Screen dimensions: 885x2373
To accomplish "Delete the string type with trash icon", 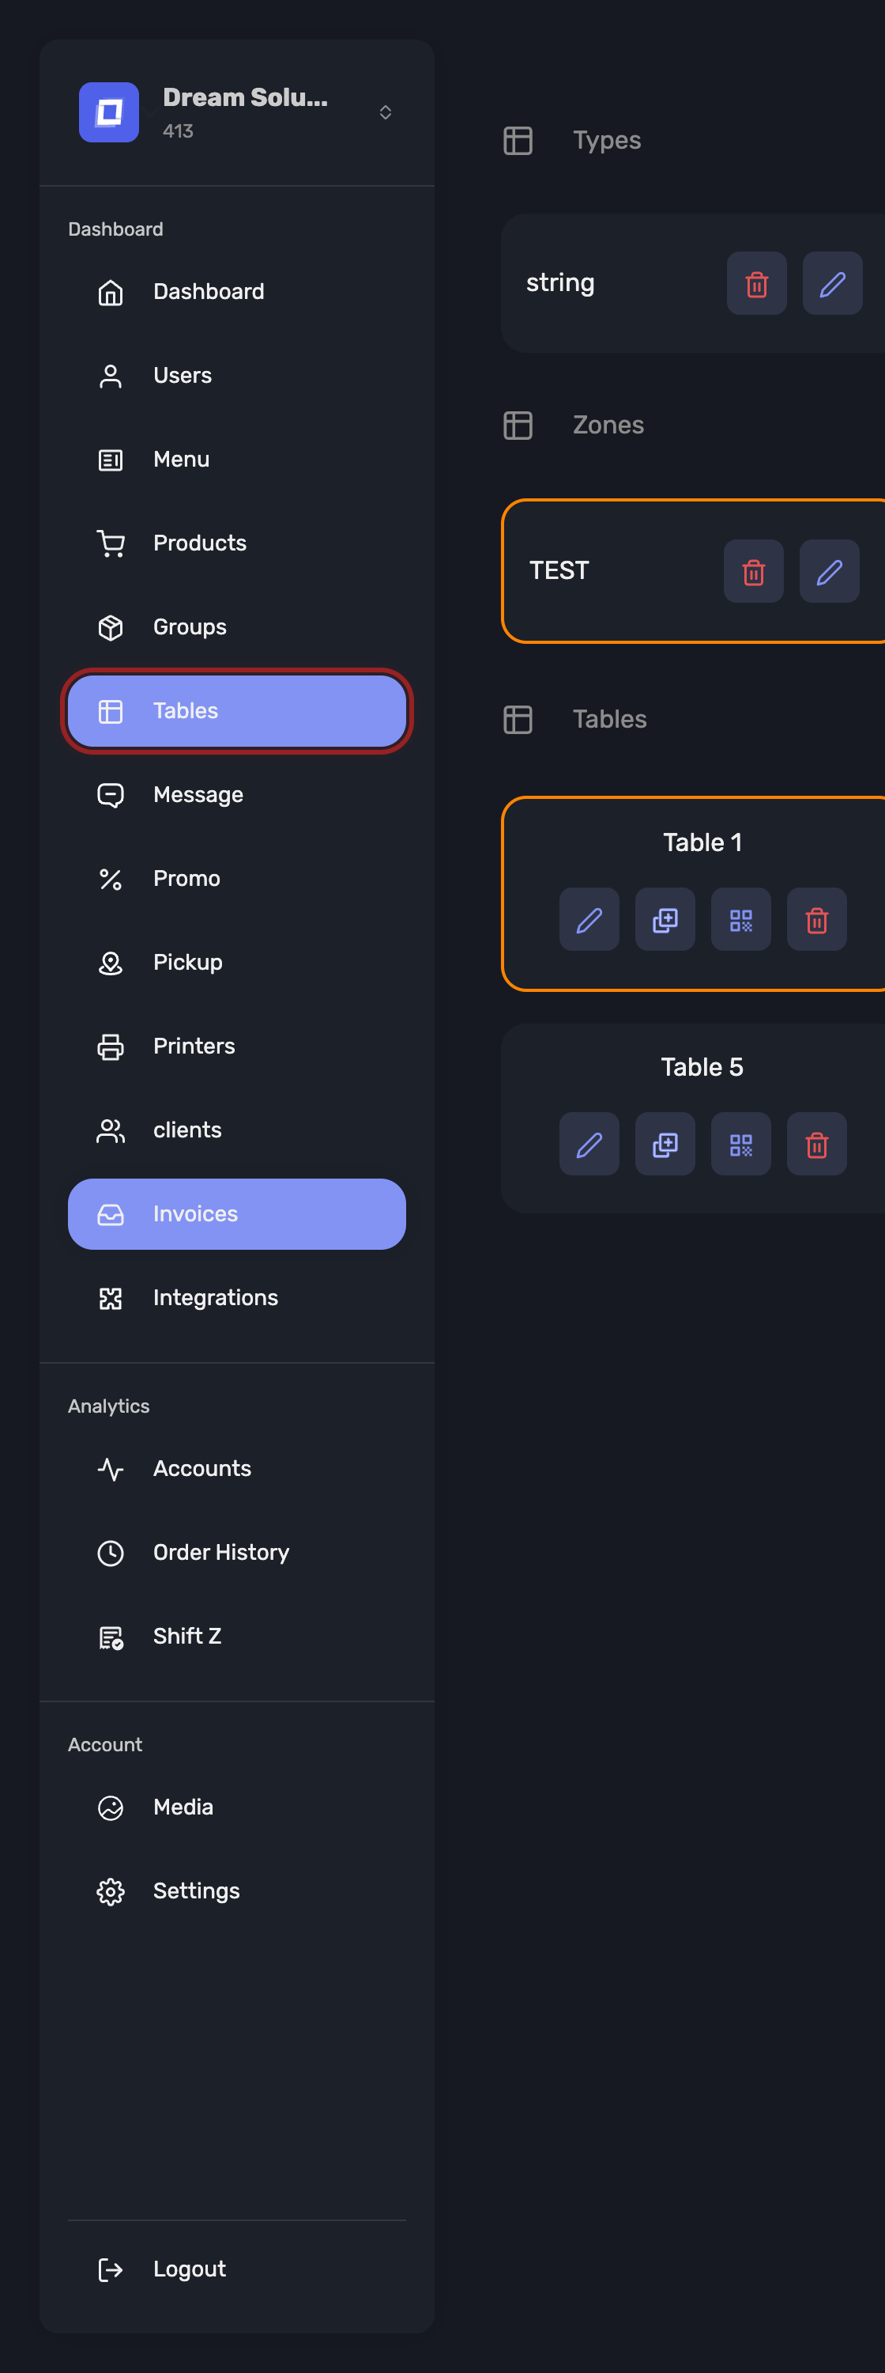I will coord(756,284).
